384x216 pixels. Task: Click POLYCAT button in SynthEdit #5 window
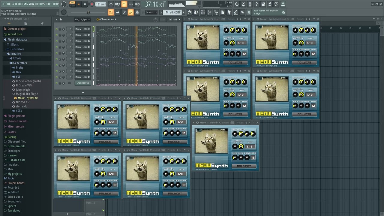pyautogui.click(x=235, y=62)
